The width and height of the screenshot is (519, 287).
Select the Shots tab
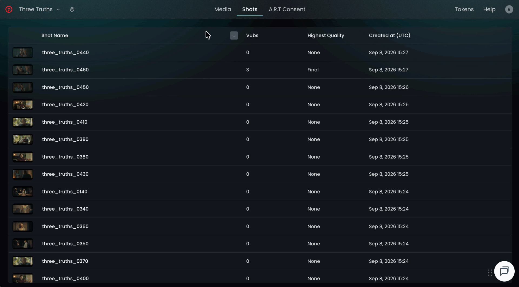[249, 9]
